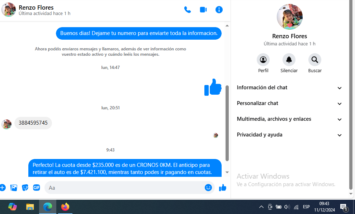Send a thumbs-up like
355x214 pixels.
pyautogui.click(x=223, y=188)
